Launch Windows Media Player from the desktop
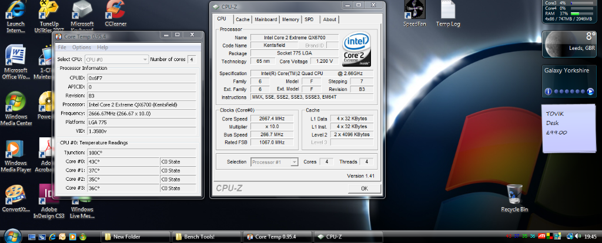Screen dimensions: 602x243 coord(16,155)
